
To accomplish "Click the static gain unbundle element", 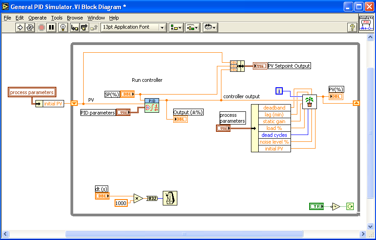I will coord(274,121).
